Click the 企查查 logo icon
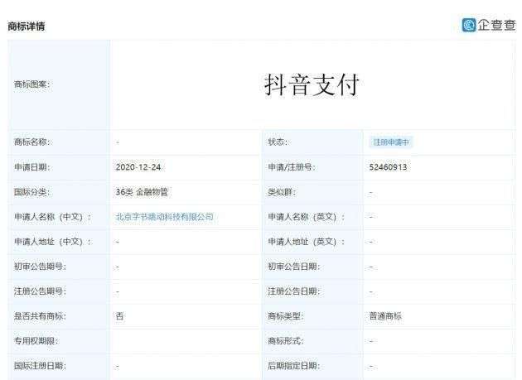The width and height of the screenshot is (522, 380). pos(469,25)
